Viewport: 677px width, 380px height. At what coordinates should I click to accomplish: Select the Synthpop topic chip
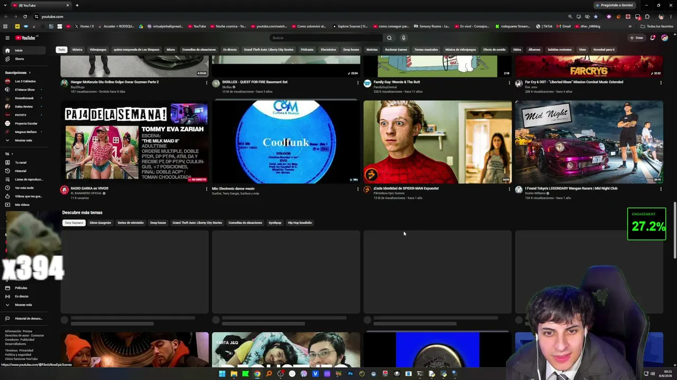[x=275, y=223]
